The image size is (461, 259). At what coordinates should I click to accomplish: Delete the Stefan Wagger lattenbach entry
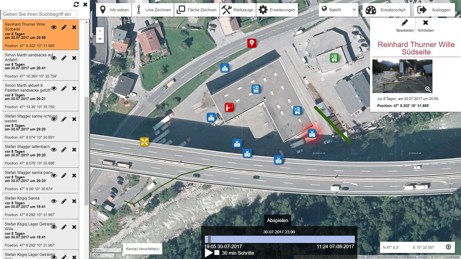point(74,150)
